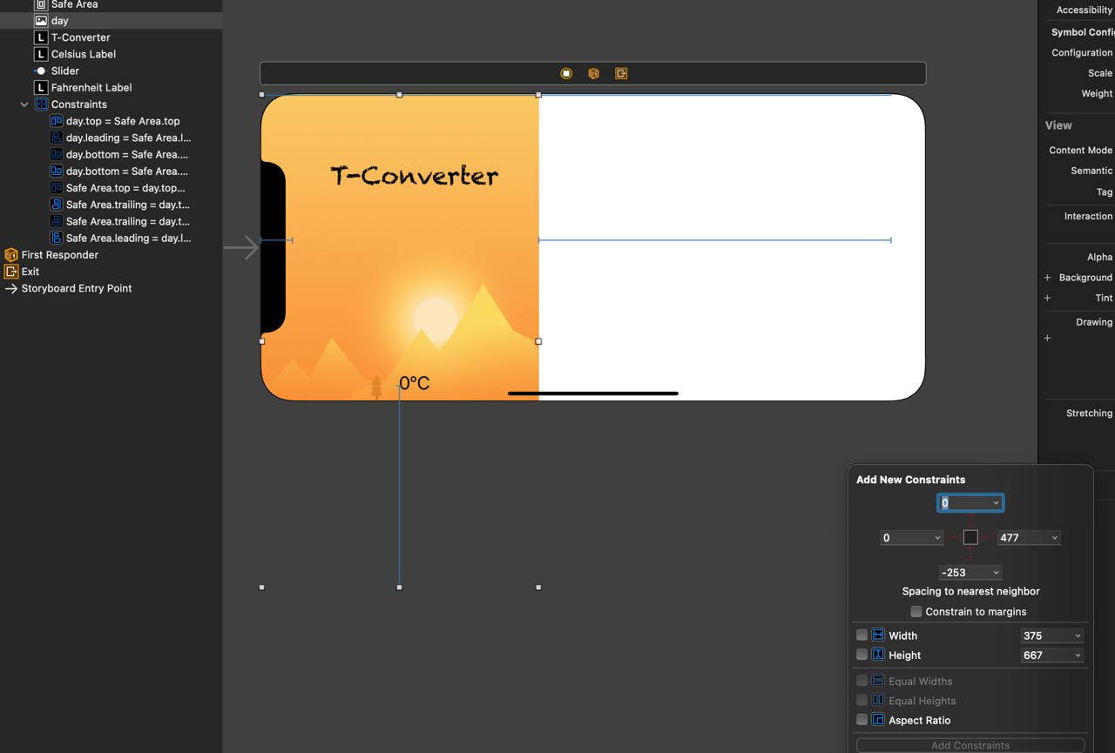Select View Controller icon in scene dock
The image size is (1115, 753).
point(566,73)
